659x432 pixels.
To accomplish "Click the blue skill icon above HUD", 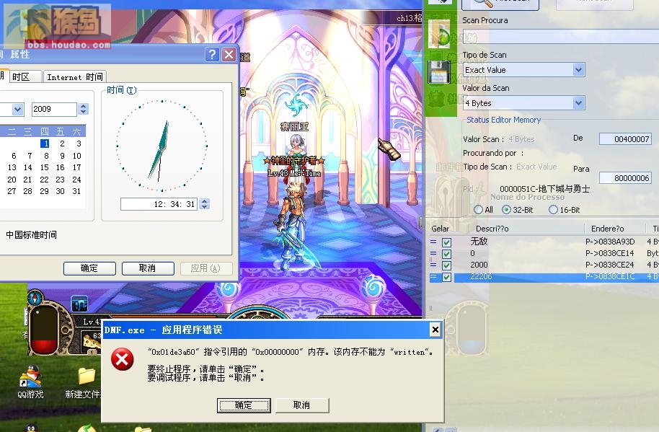I will 79,304.
